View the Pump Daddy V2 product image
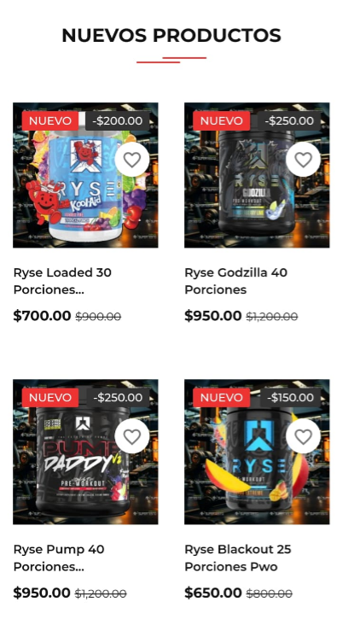 pyautogui.click(x=85, y=452)
